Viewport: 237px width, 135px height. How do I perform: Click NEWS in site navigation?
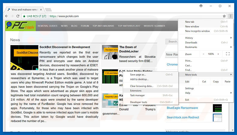(64, 26)
